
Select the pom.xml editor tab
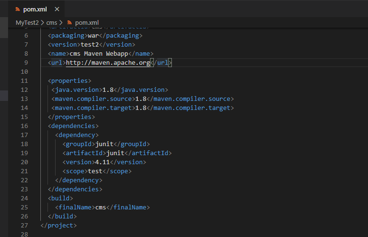click(x=36, y=9)
